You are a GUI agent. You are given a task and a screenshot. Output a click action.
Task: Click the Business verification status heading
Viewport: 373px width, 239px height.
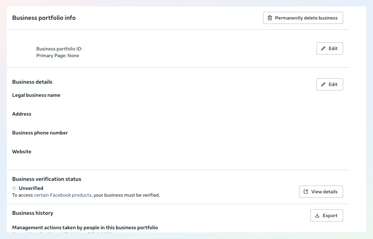coord(47,179)
